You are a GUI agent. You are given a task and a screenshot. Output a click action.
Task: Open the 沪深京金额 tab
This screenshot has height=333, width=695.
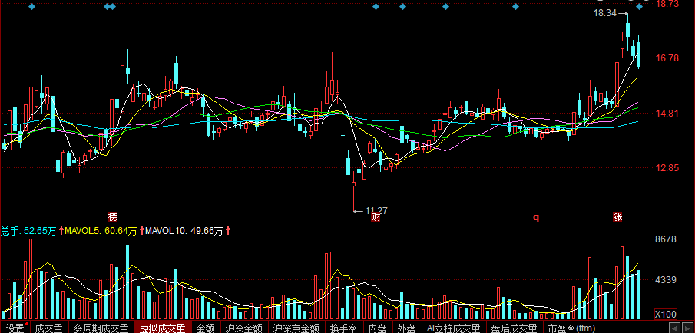pos(296,328)
